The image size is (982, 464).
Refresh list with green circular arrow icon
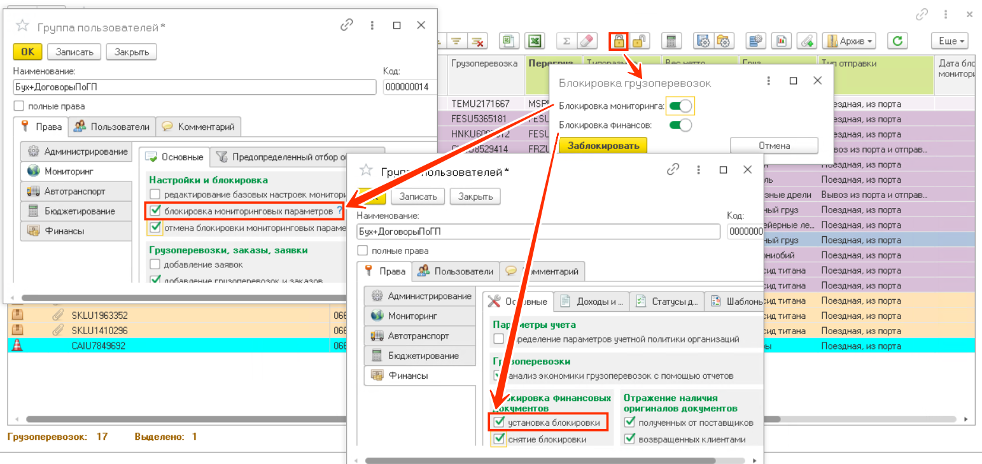[x=897, y=41]
